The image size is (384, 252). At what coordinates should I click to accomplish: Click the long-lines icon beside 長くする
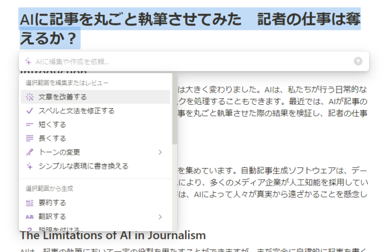[x=29, y=138]
